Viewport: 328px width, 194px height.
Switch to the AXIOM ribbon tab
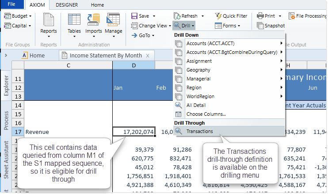[x=37, y=5]
